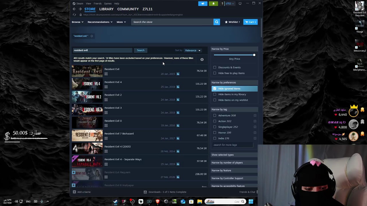
Task: Open the Steam announcements megaphone icon
Action: pyautogui.click(x=203, y=3)
